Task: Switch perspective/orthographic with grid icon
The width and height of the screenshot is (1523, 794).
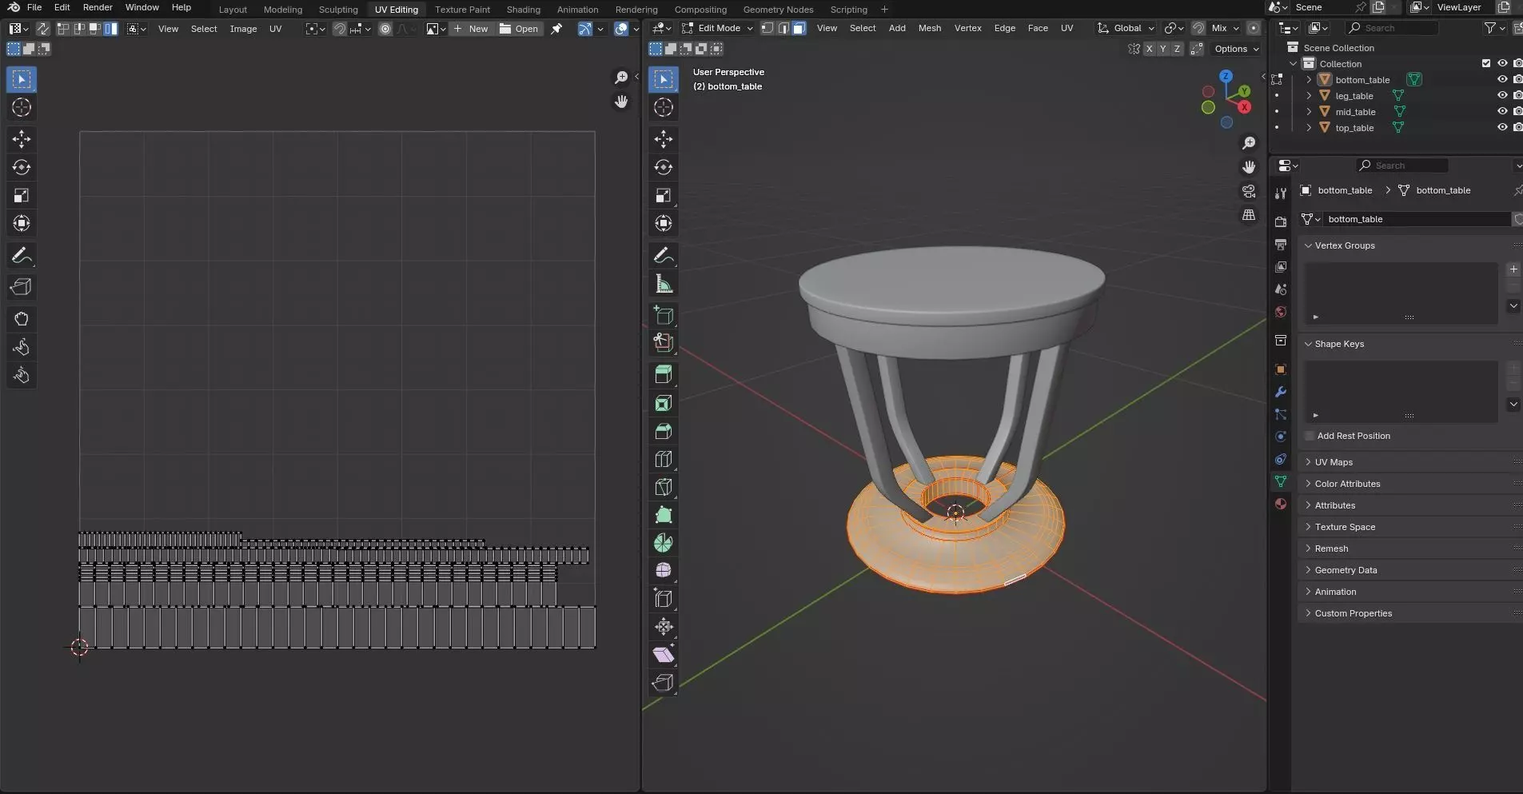Action: pyautogui.click(x=1249, y=215)
